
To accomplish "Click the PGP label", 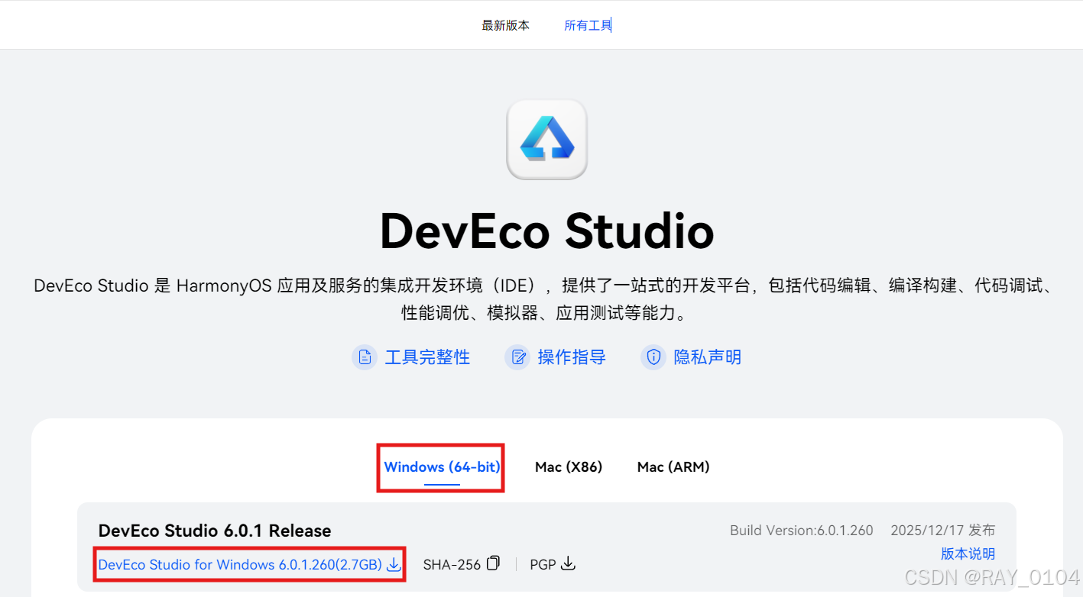I will coord(543,565).
